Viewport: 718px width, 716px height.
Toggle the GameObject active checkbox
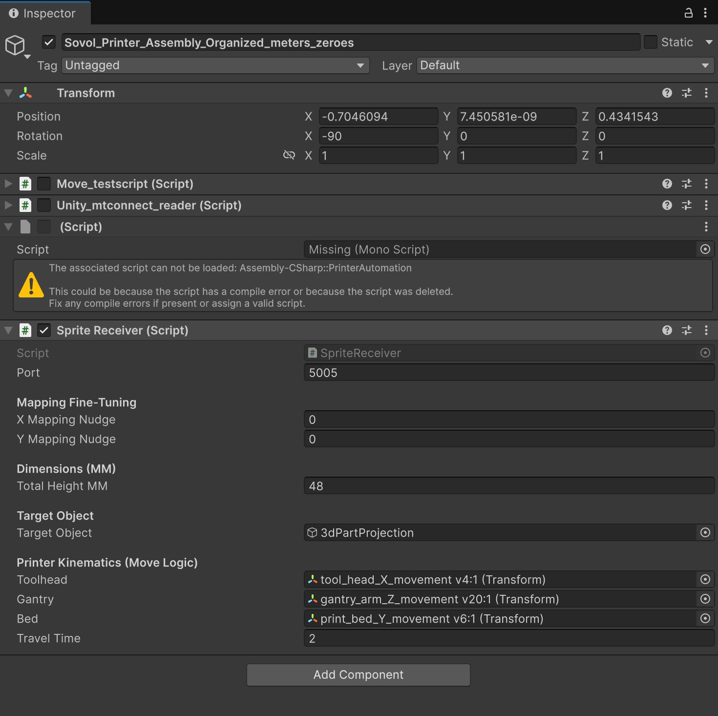tap(49, 42)
